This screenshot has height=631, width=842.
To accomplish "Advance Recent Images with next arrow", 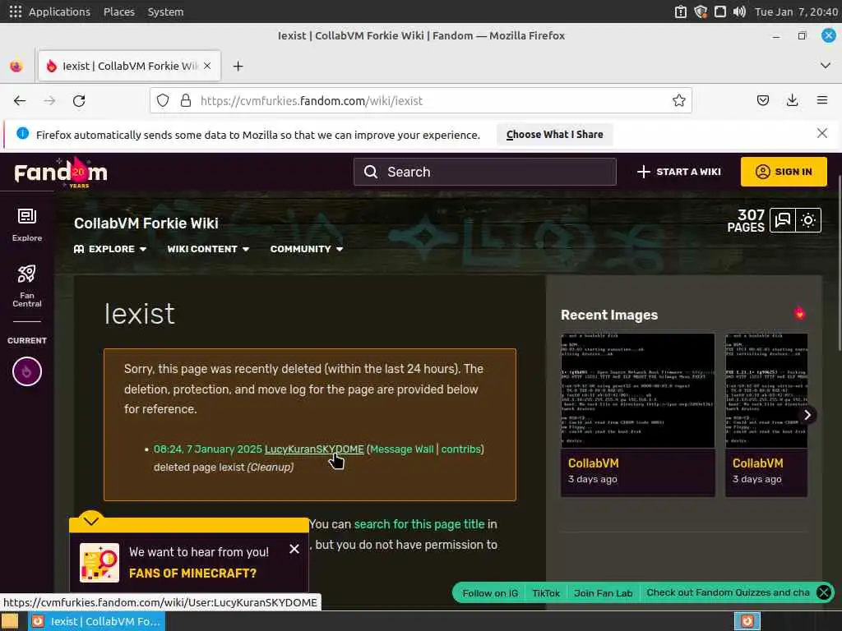I will (x=807, y=415).
